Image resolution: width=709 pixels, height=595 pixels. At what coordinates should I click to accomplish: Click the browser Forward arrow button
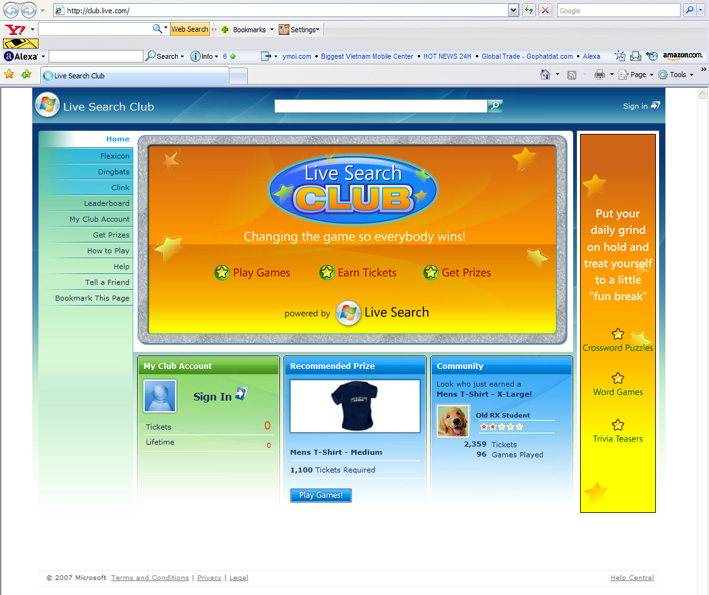click(28, 10)
